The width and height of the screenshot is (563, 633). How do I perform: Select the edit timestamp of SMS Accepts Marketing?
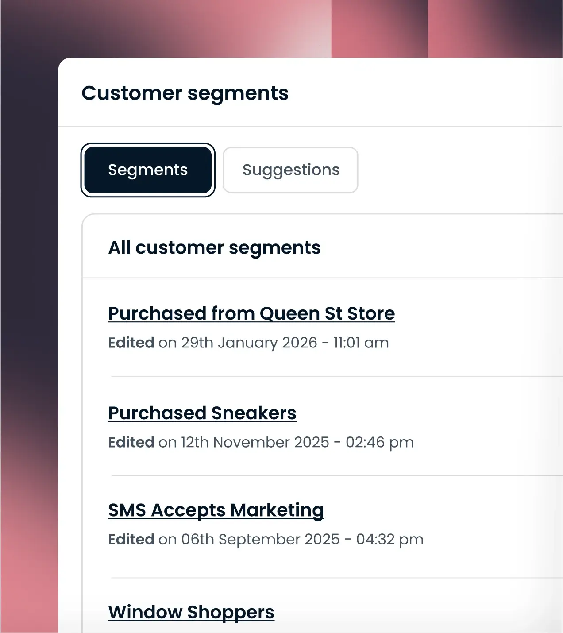tap(266, 540)
